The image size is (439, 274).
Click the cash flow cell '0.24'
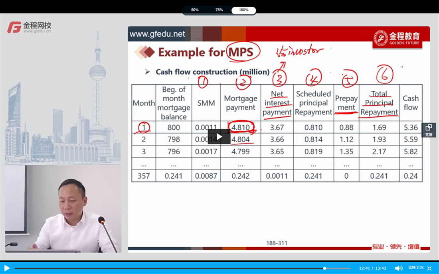[x=411, y=176]
